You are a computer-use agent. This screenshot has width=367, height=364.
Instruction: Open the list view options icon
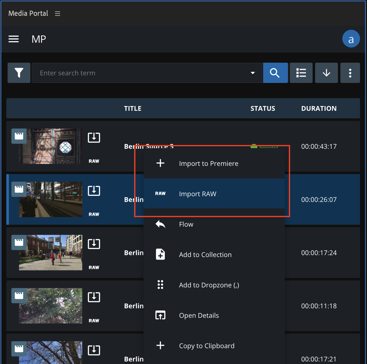click(301, 73)
